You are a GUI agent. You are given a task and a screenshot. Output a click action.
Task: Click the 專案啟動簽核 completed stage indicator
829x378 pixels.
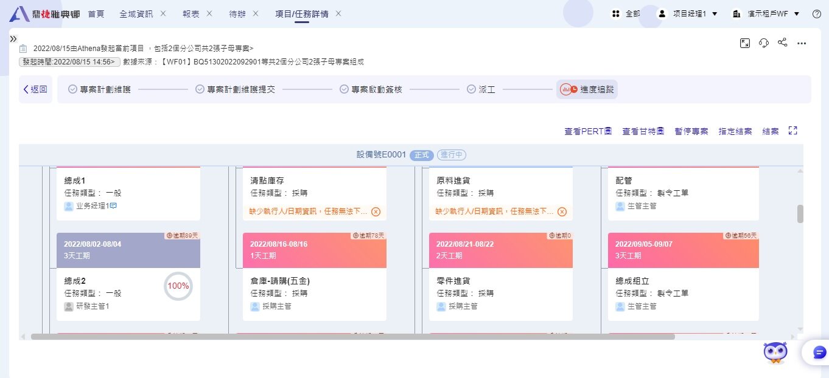pos(345,89)
